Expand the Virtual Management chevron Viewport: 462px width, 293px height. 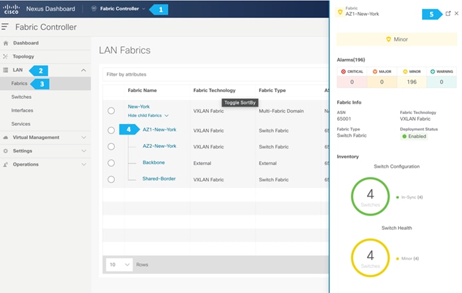coord(84,137)
